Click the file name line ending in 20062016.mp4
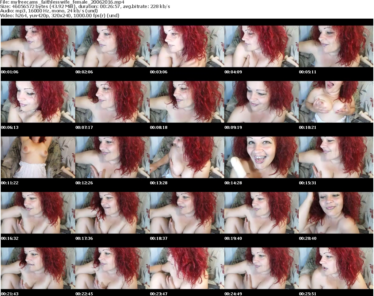 pyautogui.click(x=62, y=2)
